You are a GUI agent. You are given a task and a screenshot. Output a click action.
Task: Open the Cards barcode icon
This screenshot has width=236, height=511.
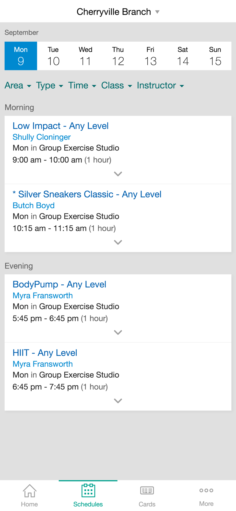click(147, 491)
